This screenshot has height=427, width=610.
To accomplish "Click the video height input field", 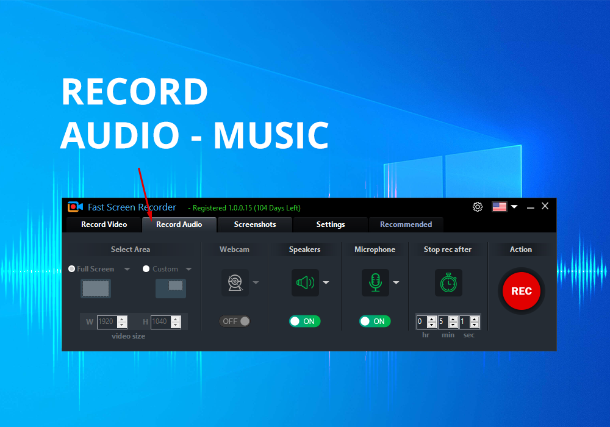I will (x=160, y=321).
